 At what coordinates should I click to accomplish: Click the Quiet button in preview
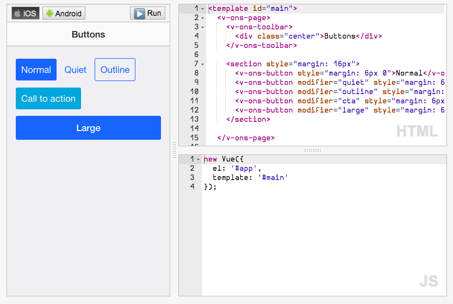(x=76, y=70)
